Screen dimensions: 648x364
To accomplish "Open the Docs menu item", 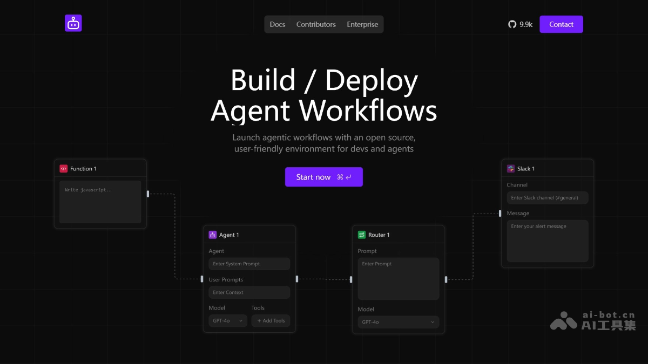I will (278, 24).
